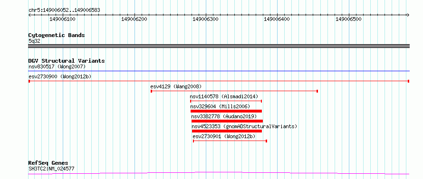The height and width of the screenshot is (179, 423).
Task: Click the esv4129 (Wang2008) label
Action: pos(176,86)
